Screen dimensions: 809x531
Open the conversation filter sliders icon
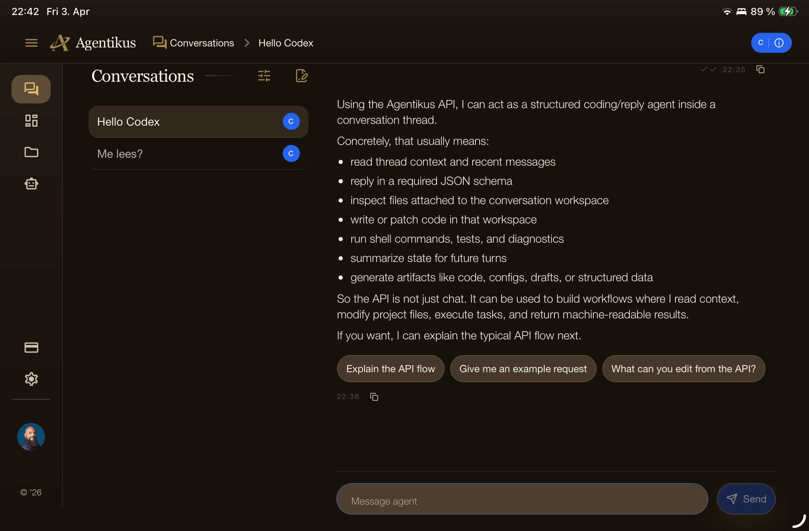tap(264, 76)
